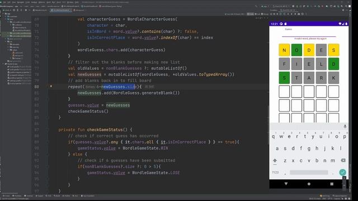358x201 pixels.
Task: Click the 'private fun checkGameStatus()' declaration name
Action: pyautogui.click(x=105, y=130)
